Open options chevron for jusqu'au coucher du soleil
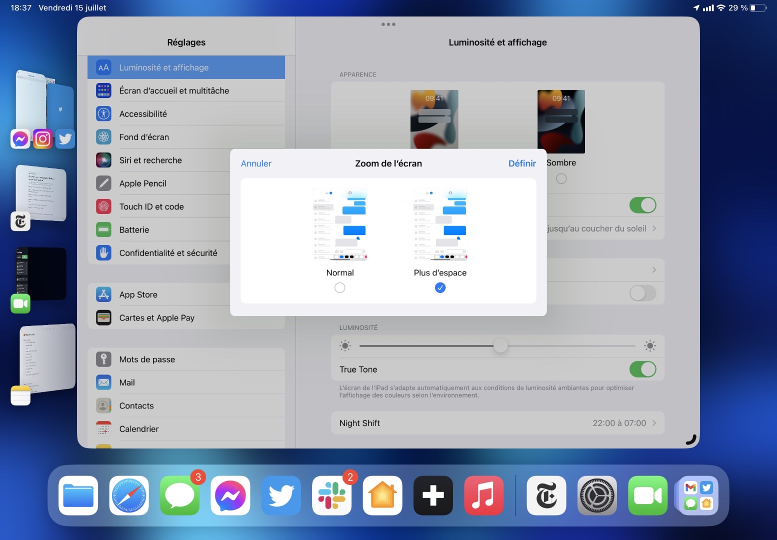The height and width of the screenshot is (540, 777). pyautogui.click(x=654, y=228)
